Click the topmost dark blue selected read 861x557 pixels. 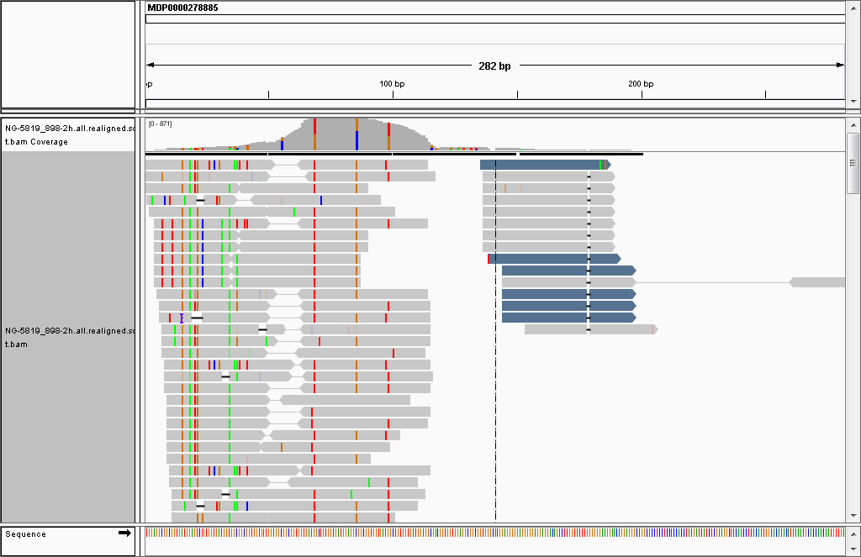545,165
